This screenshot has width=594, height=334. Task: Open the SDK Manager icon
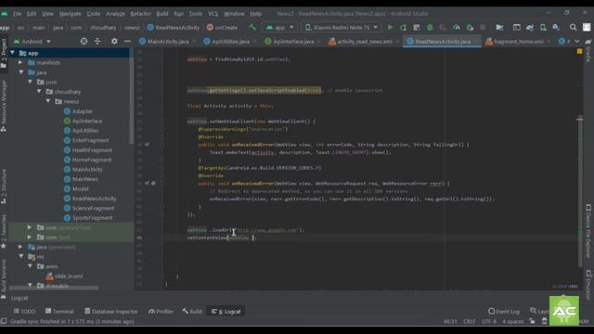tap(556, 27)
